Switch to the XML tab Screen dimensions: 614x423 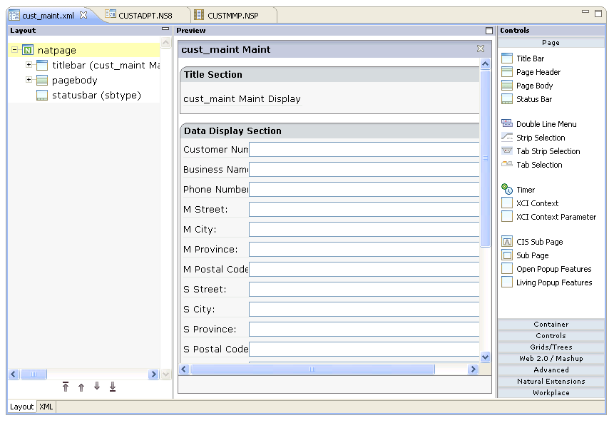click(x=46, y=407)
